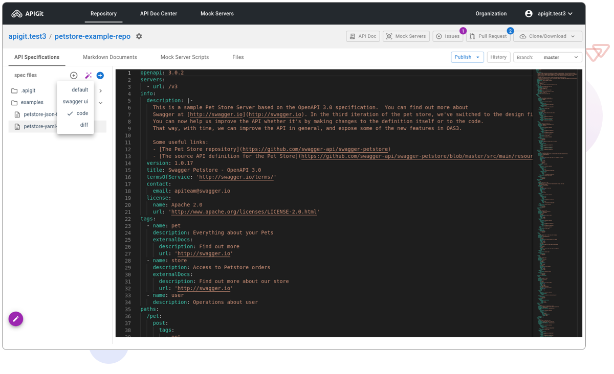Select the examples folder row

pos(57,103)
